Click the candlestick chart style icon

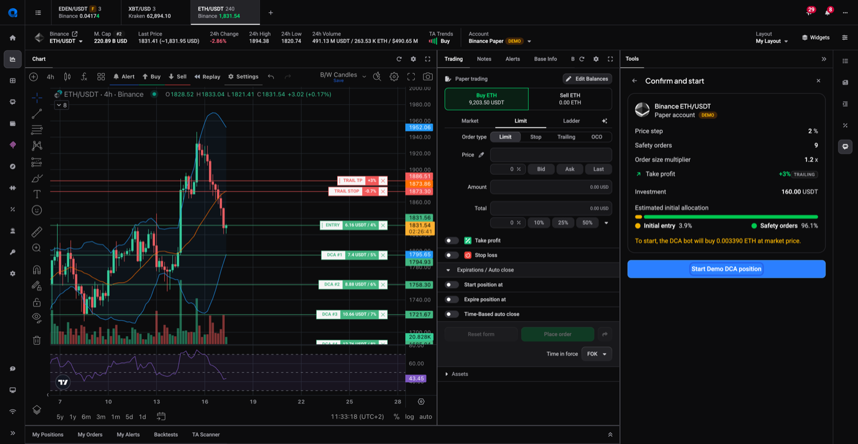coord(67,77)
